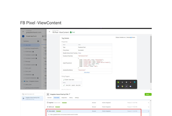Click the container lock icon beside GT- tab
Image resolution: width=172 pixels, height=116 pixels.
tap(43, 36)
